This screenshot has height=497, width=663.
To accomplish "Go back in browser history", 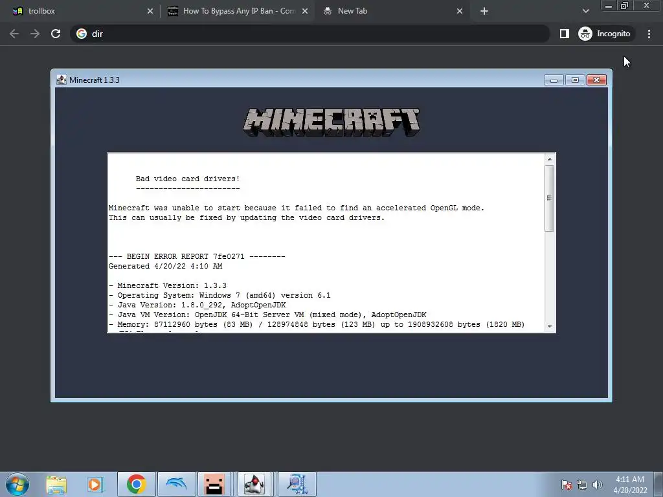I will click(14, 34).
